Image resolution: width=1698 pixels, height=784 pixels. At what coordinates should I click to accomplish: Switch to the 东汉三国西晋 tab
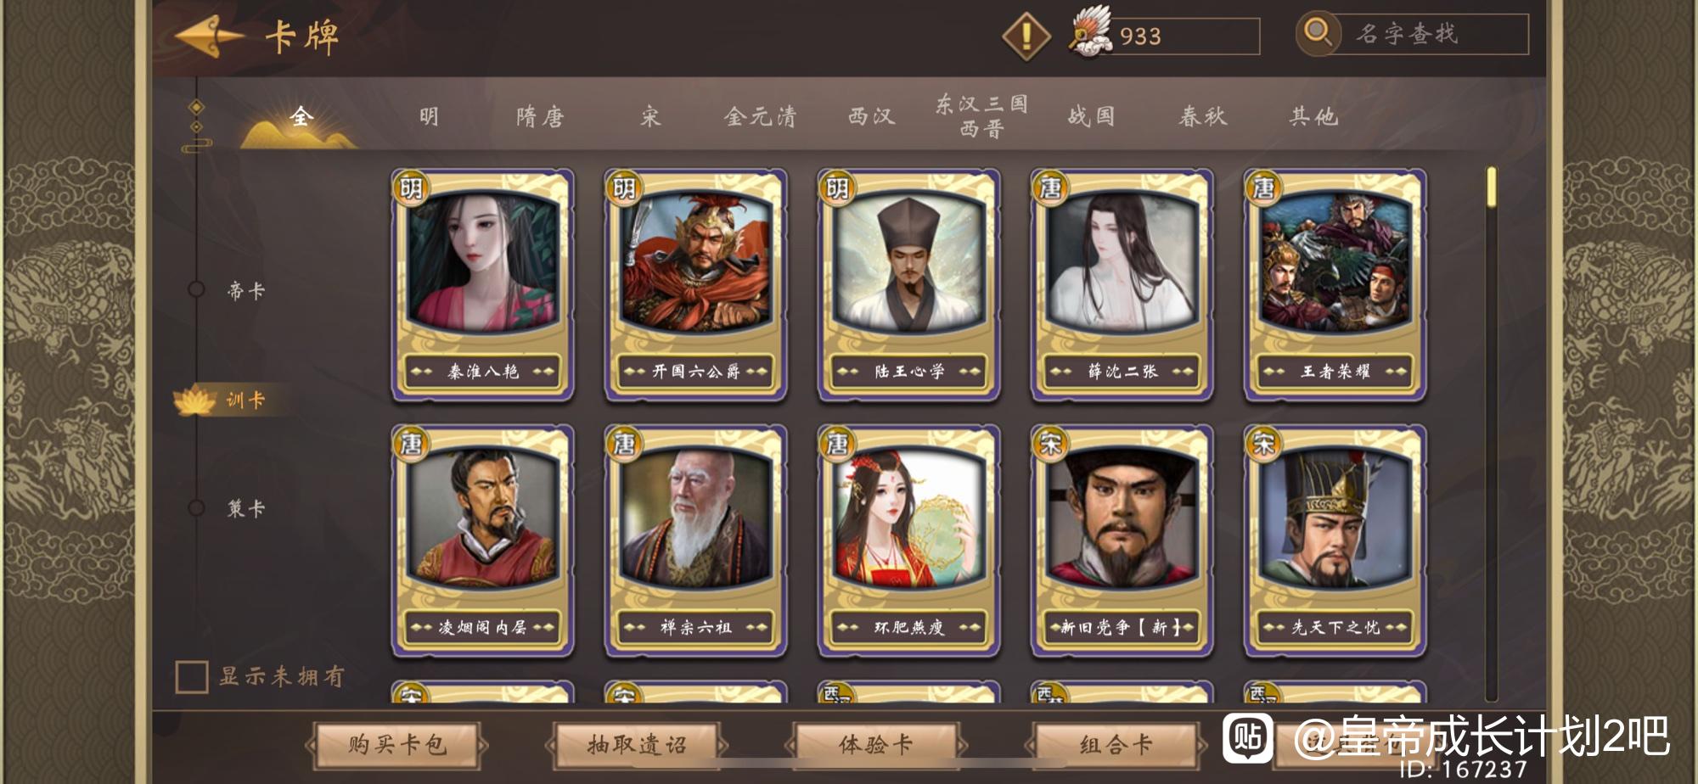[982, 116]
